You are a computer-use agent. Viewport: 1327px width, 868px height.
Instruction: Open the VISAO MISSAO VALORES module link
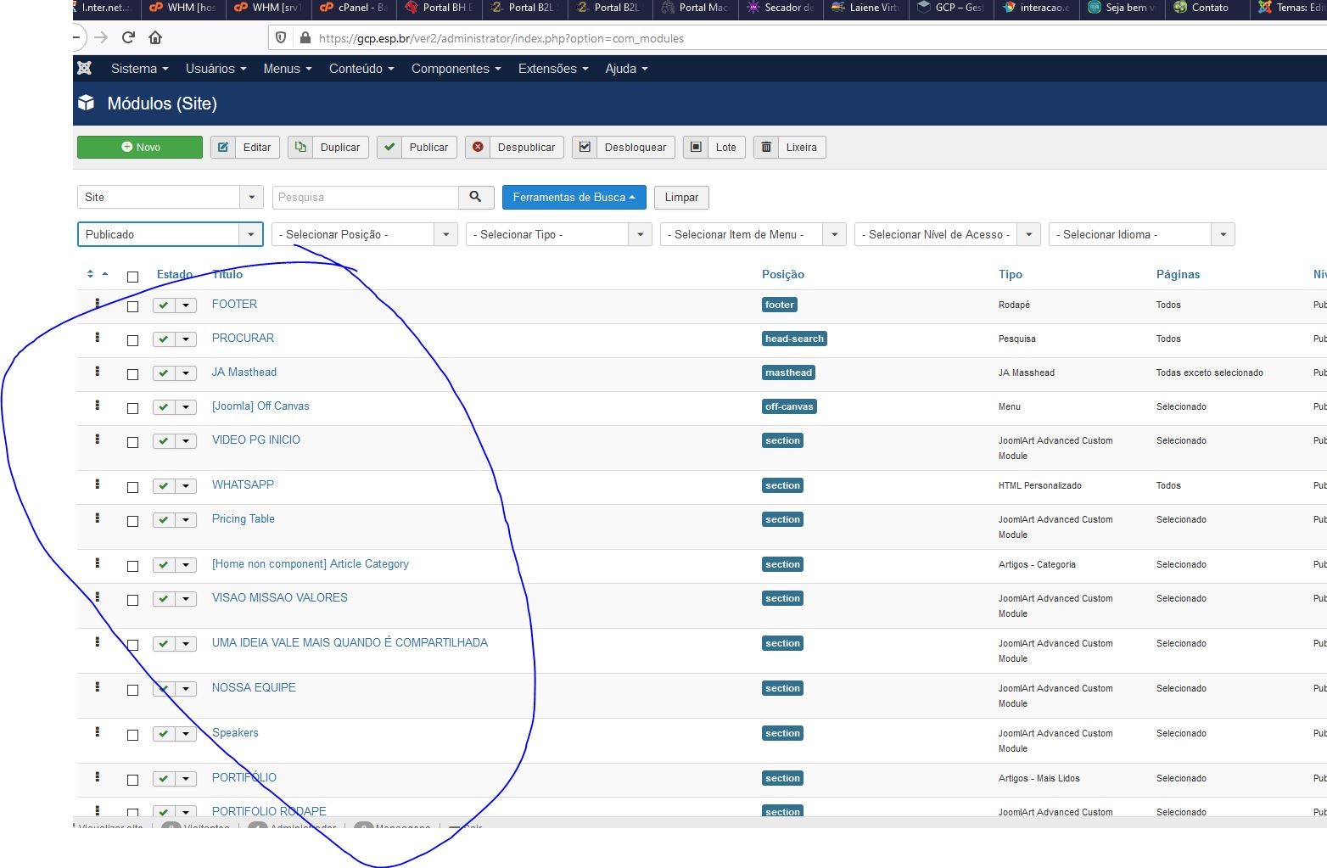pyautogui.click(x=279, y=597)
